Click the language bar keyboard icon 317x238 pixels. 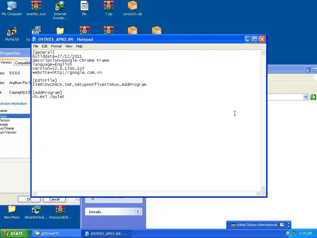[x=233, y=225]
